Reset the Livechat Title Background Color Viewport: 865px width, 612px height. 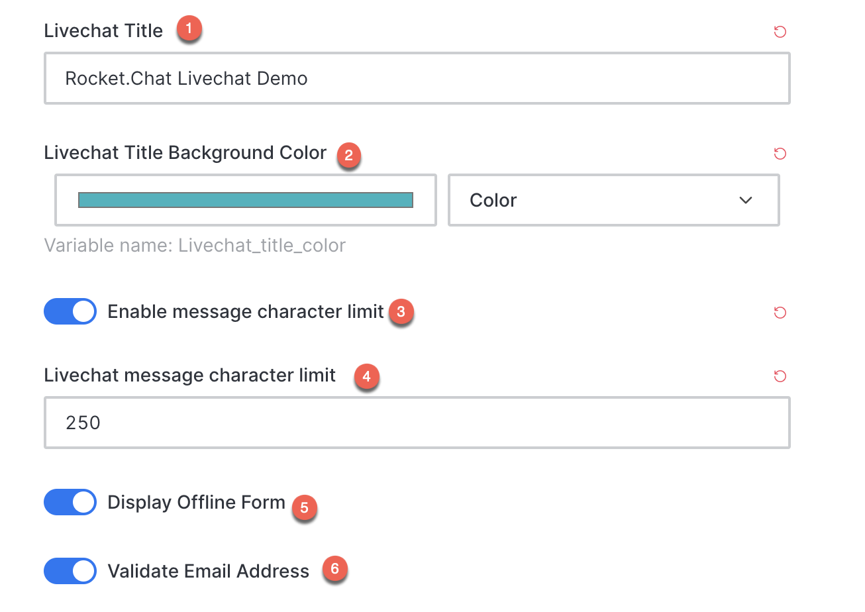(780, 154)
